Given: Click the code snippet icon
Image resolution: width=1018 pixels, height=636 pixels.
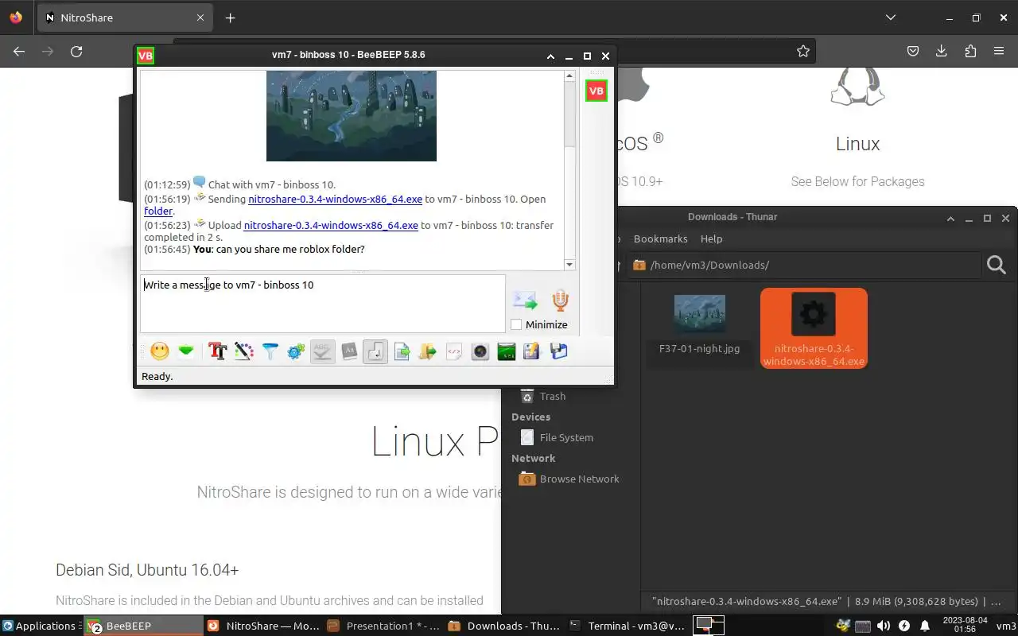Looking at the screenshot, I should [454, 351].
